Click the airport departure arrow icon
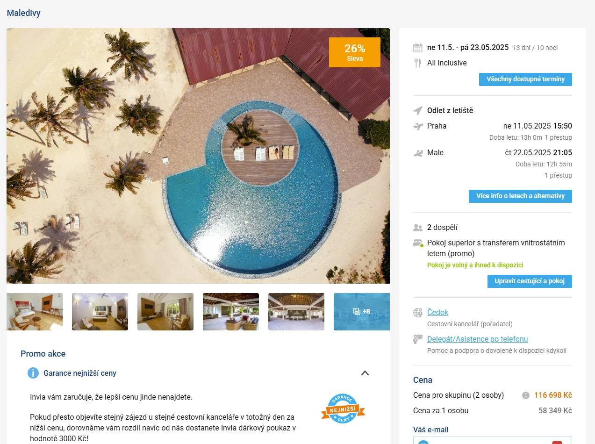This screenshot has width=595, height=444. coord(418,111)
